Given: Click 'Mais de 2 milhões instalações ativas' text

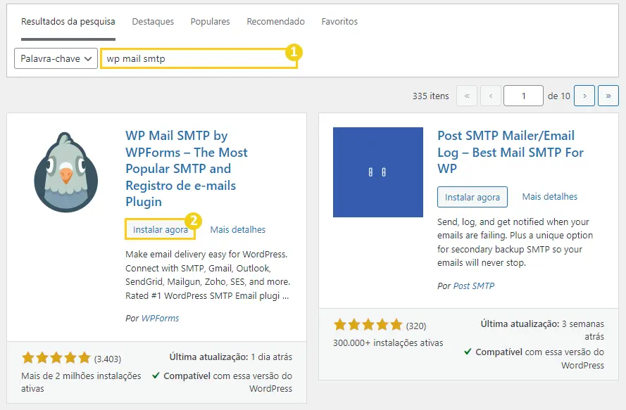Looking at the screenshot, I should pyautogui.click(x=81, y=382).
